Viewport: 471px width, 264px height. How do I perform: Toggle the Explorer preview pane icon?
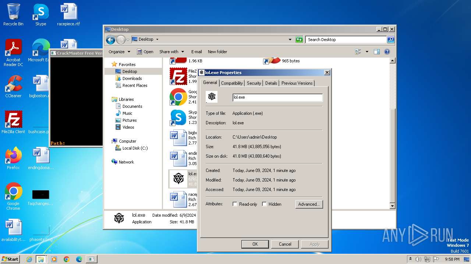coord(376,52)
